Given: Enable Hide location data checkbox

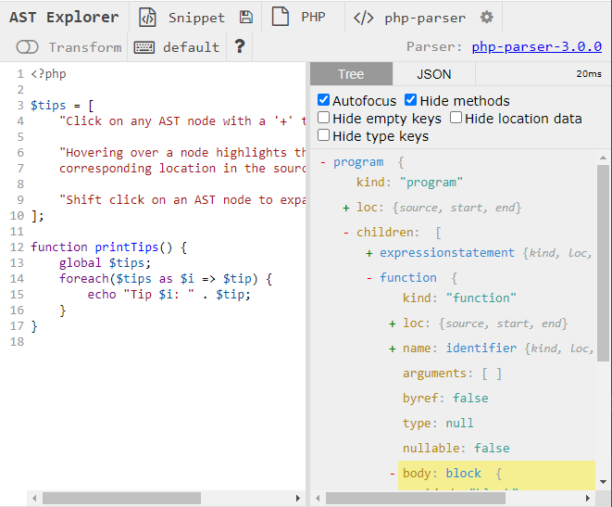Looking at the screenshot, I should pos(456,118).
